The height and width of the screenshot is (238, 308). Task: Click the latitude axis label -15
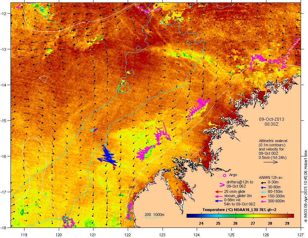[3, 120]
